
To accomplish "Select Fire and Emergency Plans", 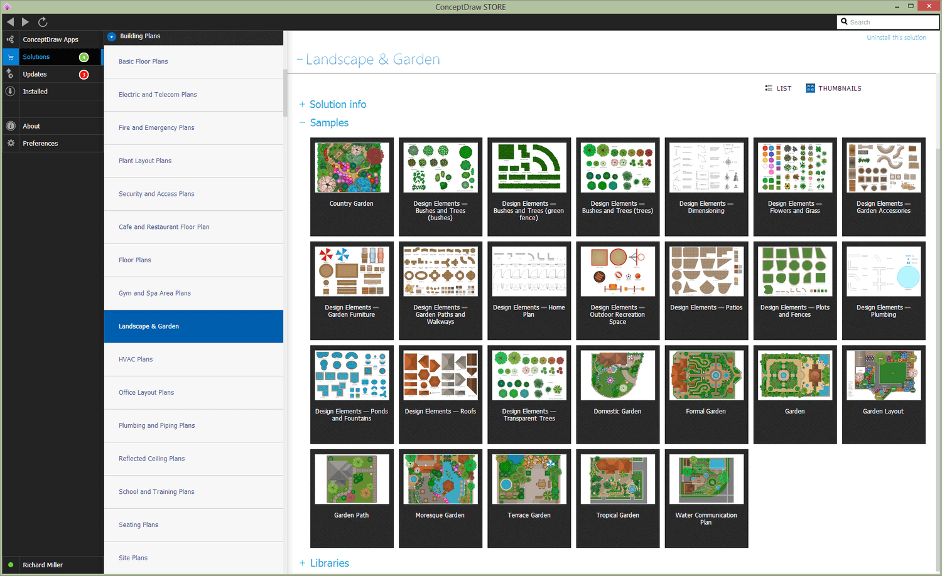I will click(193, 128).
